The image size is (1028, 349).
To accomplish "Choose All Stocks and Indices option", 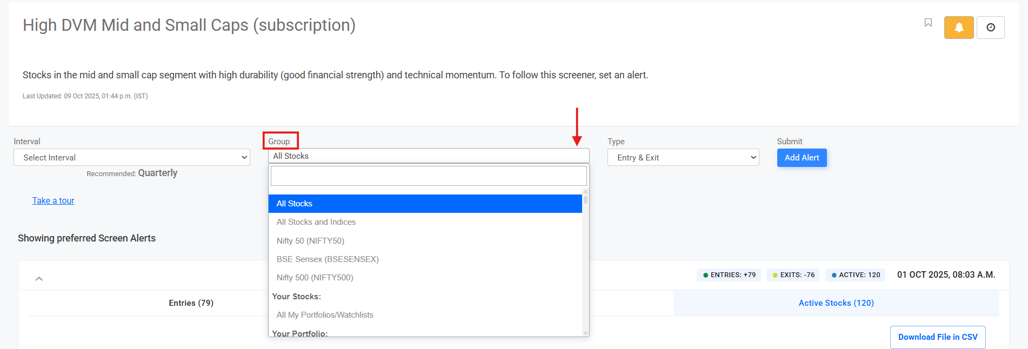I will point(316,222).
